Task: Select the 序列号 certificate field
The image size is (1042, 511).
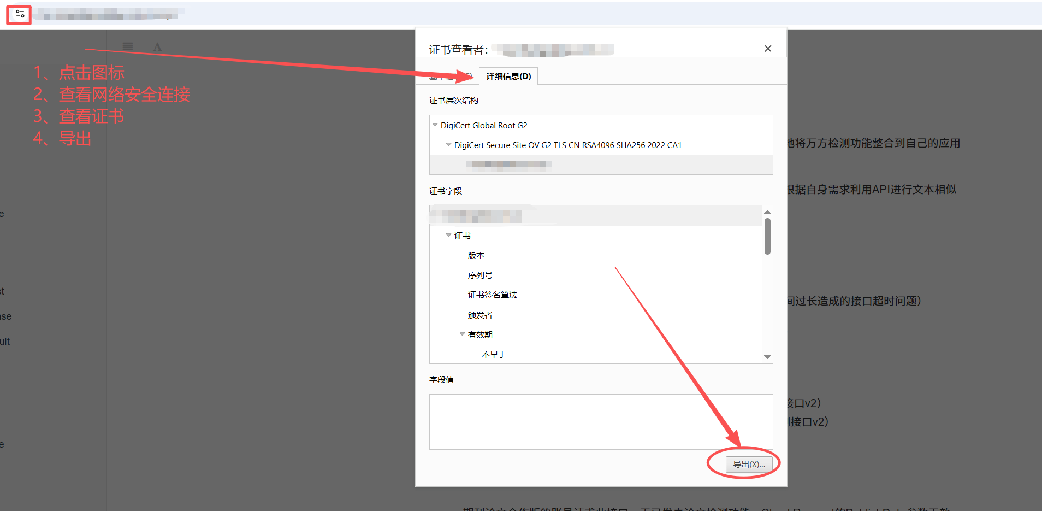Action: [479, 274]
